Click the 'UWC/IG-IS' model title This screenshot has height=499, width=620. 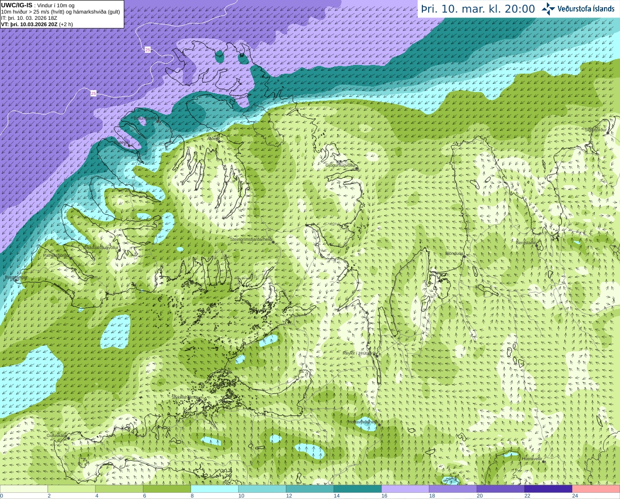[16, 5]
